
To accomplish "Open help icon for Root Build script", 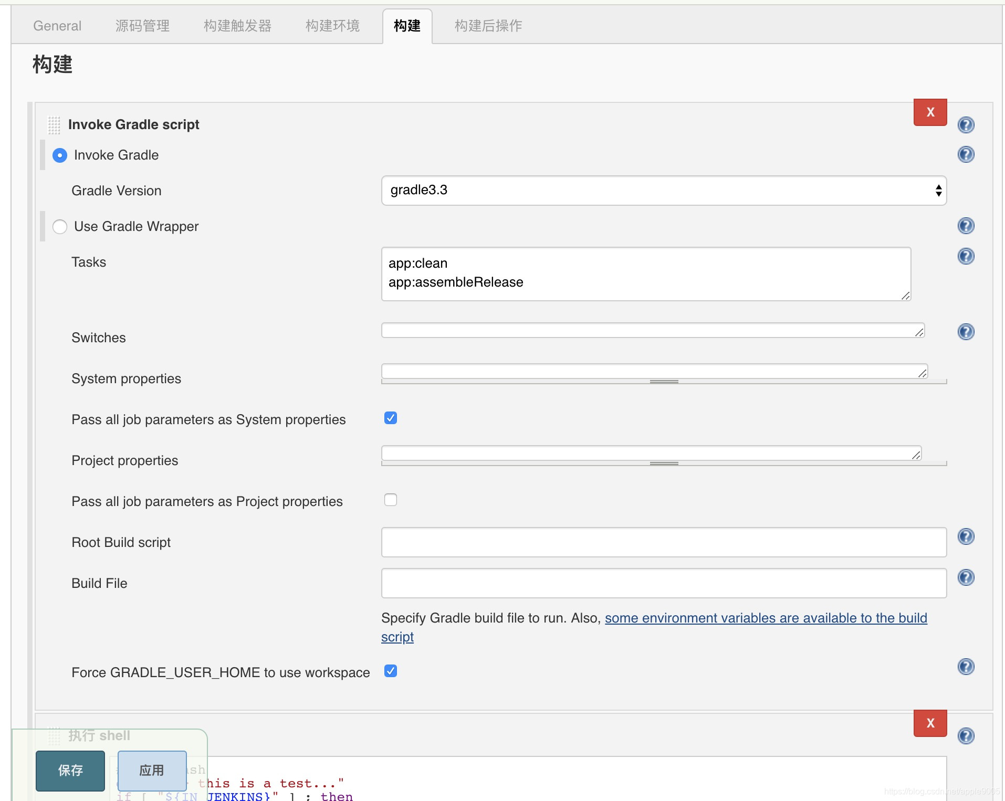I will click(966, 536).
